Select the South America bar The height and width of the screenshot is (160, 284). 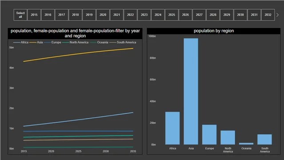coord(264,140)
